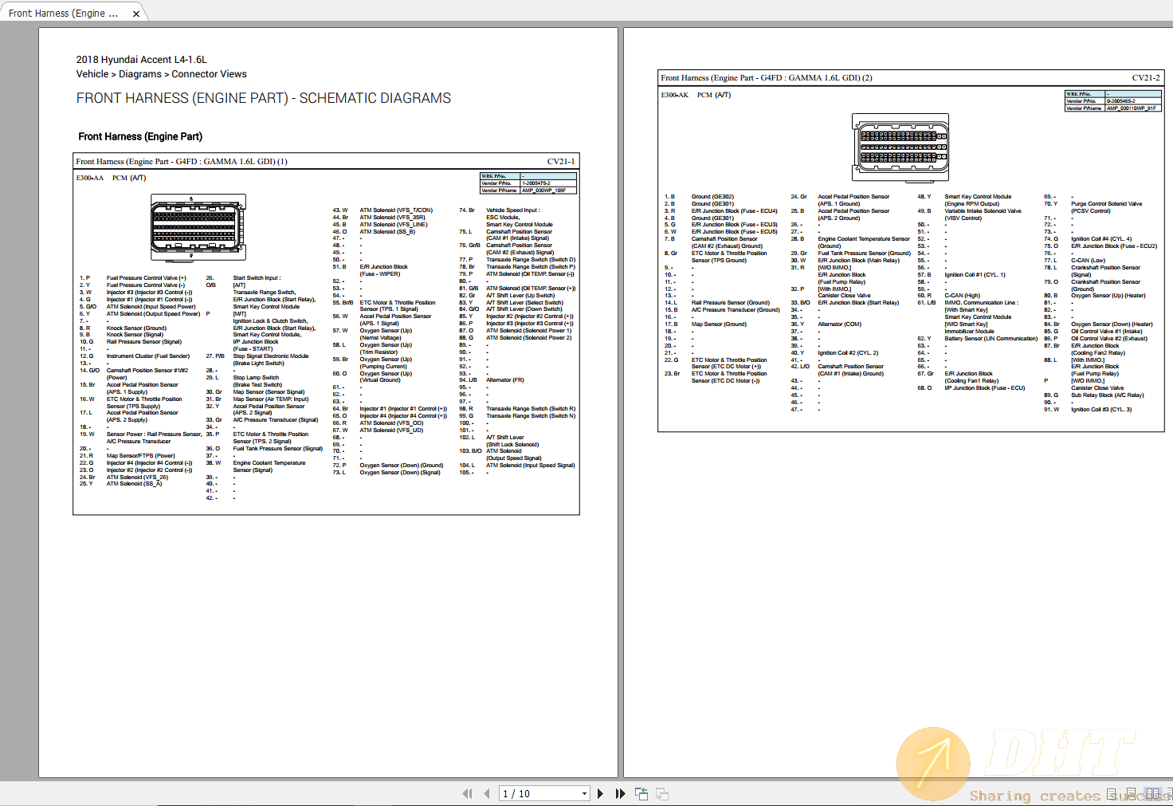Click the "Alternator (COM)" pin entry
1173x806 pixels.
[x=839, y=324]
